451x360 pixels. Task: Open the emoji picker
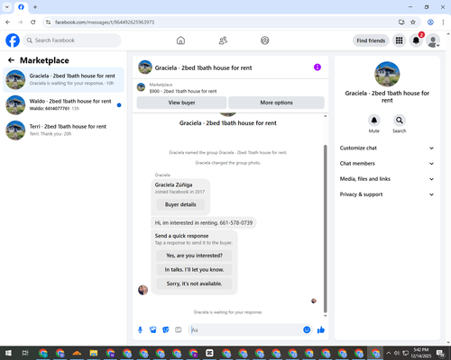point(307,330)
